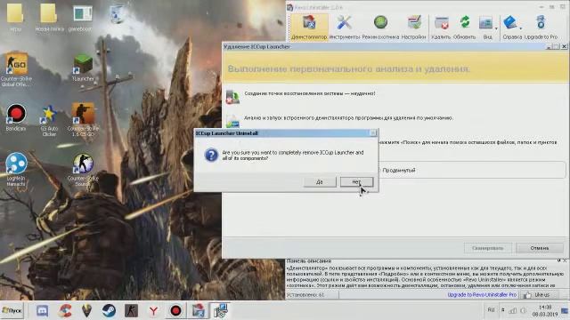Viewport: 570px width, 320px height.
Task: Select the Деинсталлятор toolbar button in Revo
Action: [309, 28]
